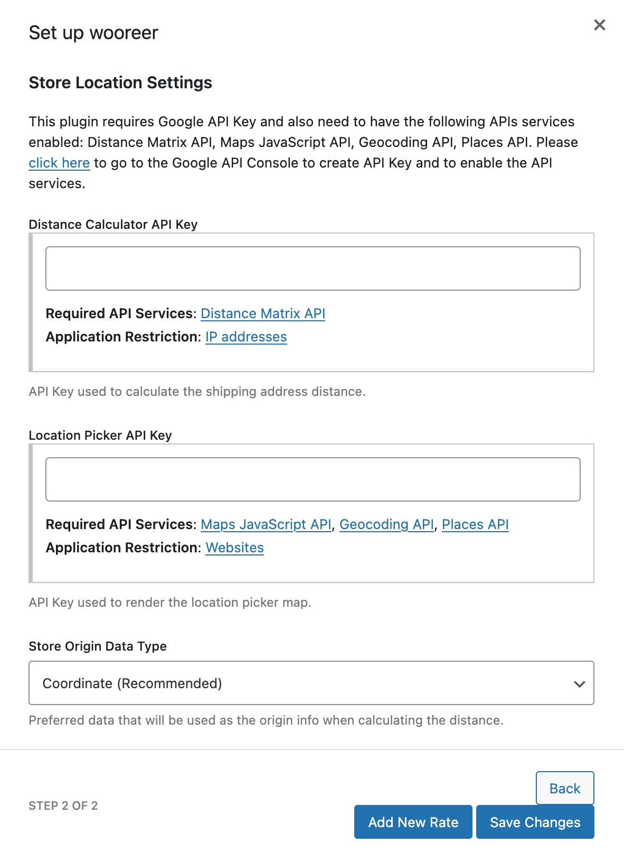The height and width of the screenshot is (852, 624).
Task: Follow the IP addresses restriction link
Action: (x=246, y=337)
